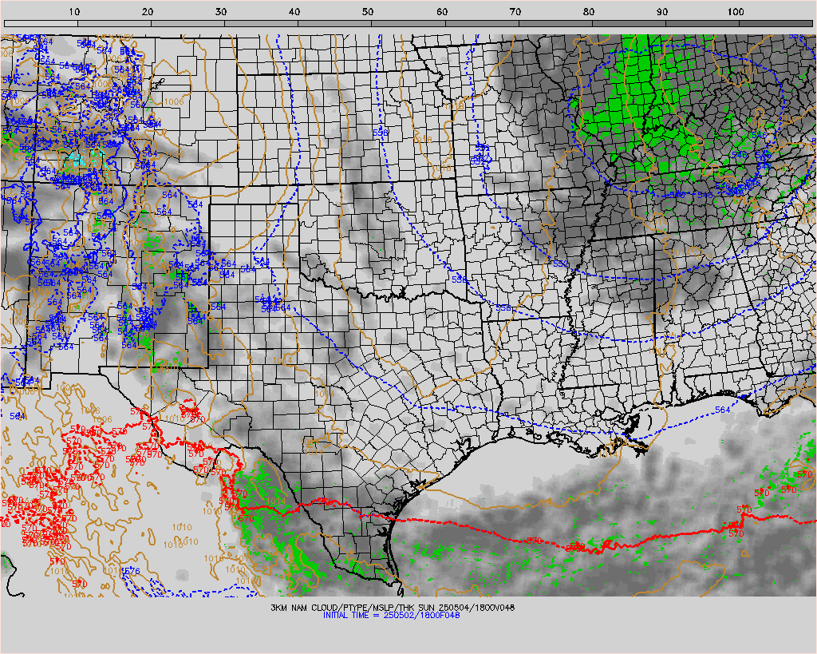Click the blue "576" thickness contour label

point(132,571)
